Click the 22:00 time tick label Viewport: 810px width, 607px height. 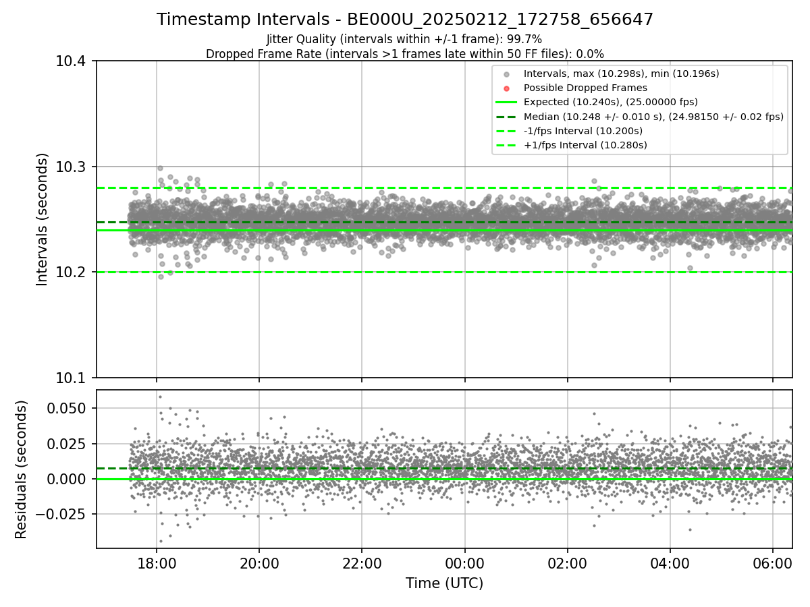[x=362, y=562]
